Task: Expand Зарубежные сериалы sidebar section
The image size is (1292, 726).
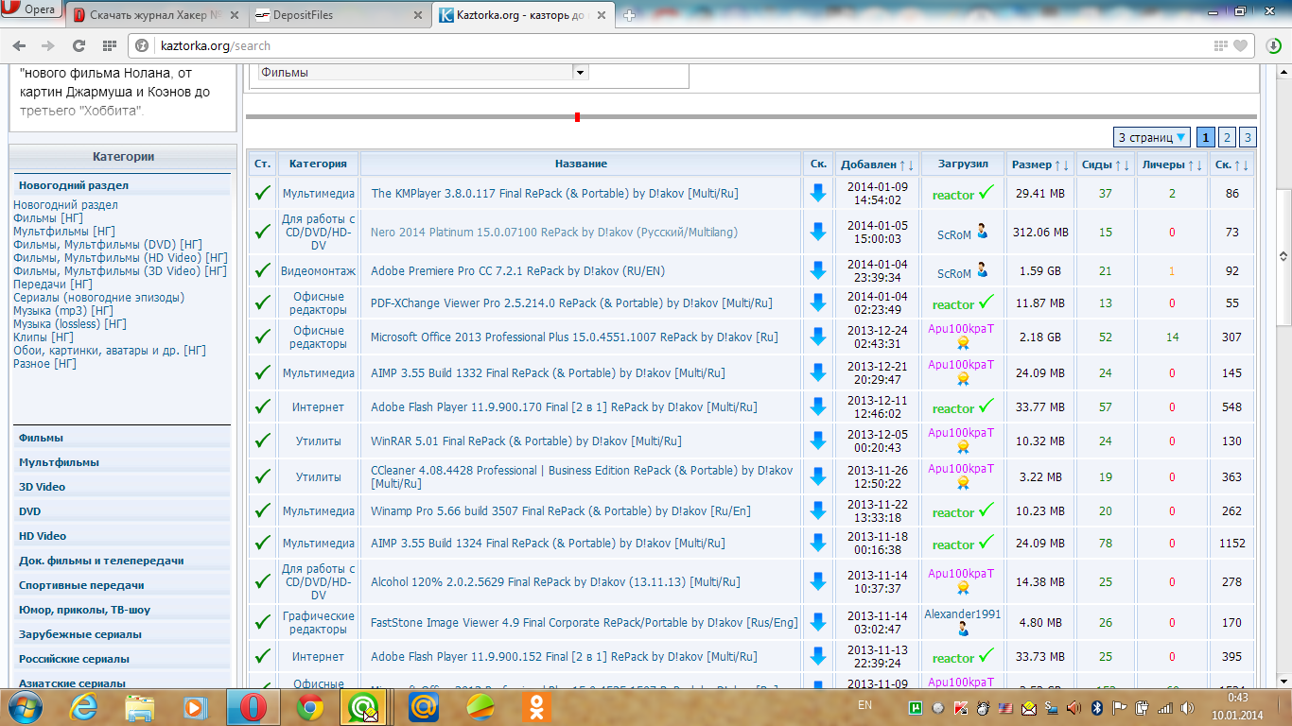Action: [122, 634]
